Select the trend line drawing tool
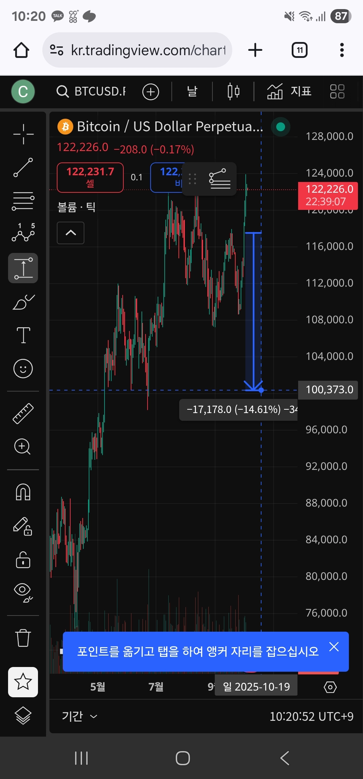Viewport: 363px width, 779px height. pos(23,168)
